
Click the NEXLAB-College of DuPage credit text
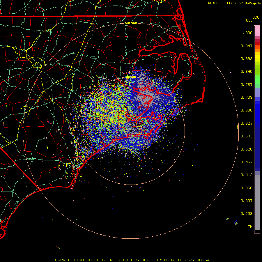tap(232, 3)
